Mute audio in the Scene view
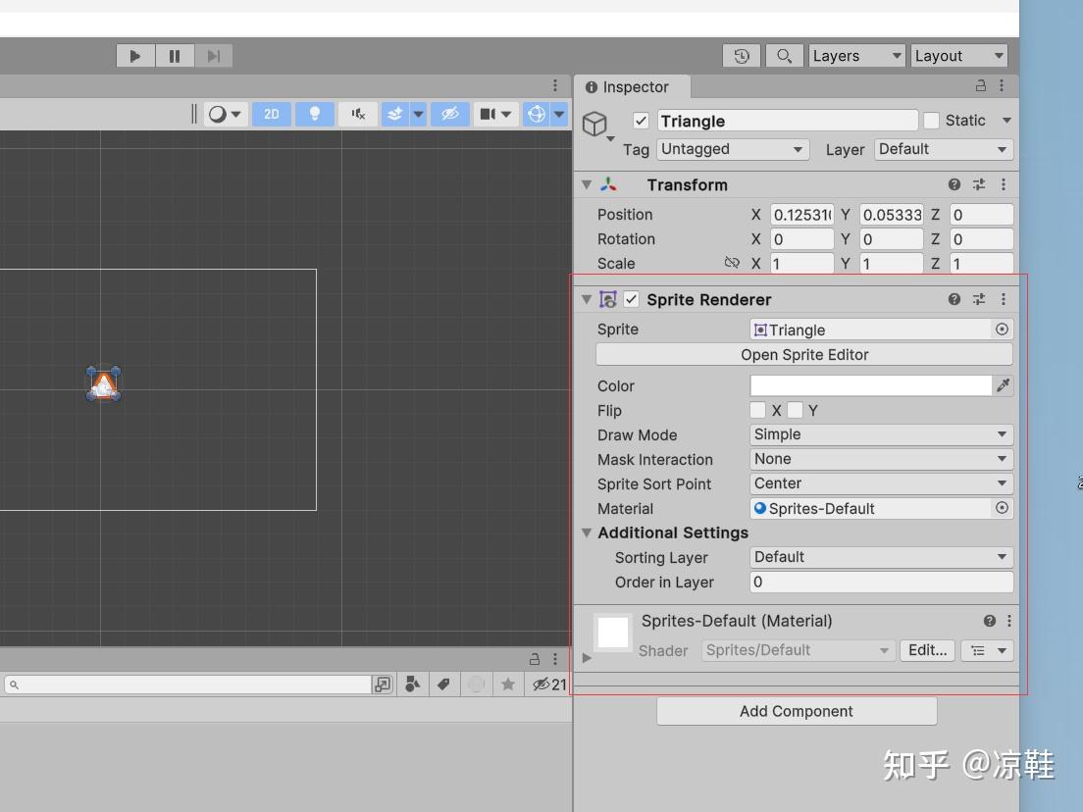 357,113
